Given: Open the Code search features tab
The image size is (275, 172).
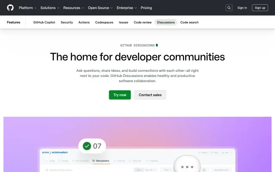Looking at the screenshot, I should (189, 22).
